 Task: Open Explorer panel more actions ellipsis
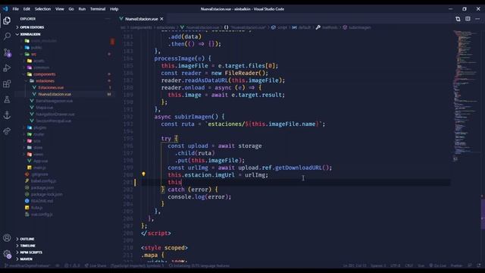click(x=108, y=19)
